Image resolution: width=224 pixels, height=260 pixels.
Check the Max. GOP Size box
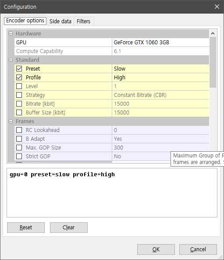pyautogui.click(x=19, y=148)
